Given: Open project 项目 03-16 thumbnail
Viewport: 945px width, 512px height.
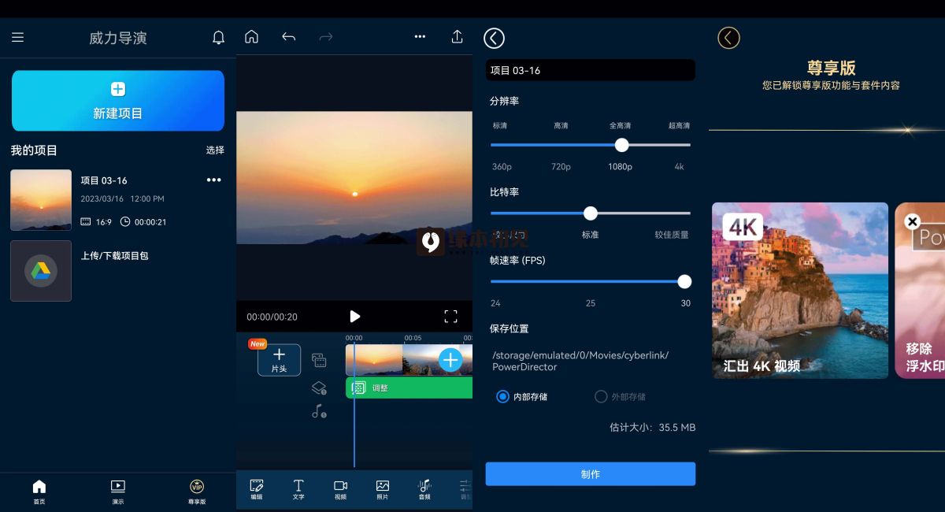Looking at the screenshot, I should pyautogui.click(x=41, y=200).
